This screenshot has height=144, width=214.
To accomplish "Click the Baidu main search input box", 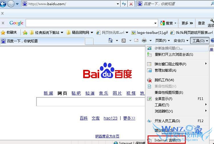I will 91,102.
